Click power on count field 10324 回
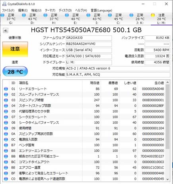Screen dimensions: 173x184 (x=157, y=56)
